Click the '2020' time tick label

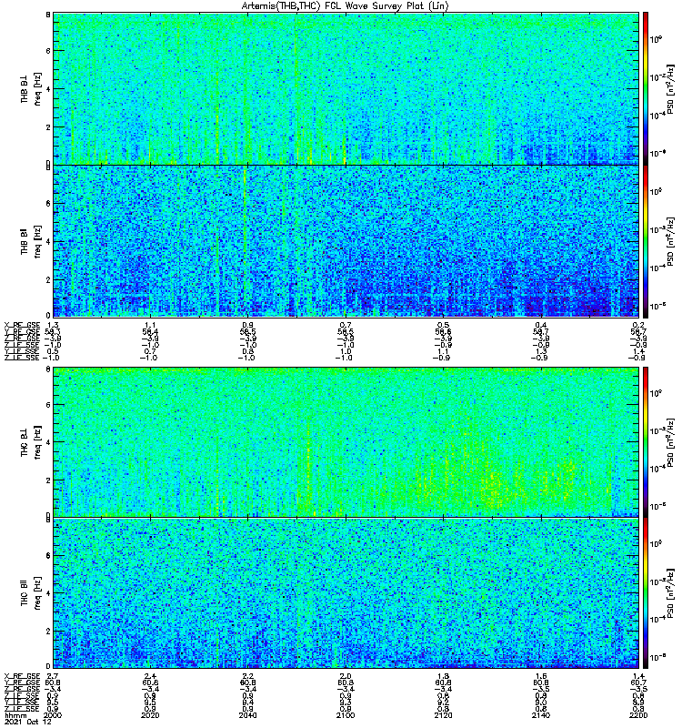coord(150,715)
